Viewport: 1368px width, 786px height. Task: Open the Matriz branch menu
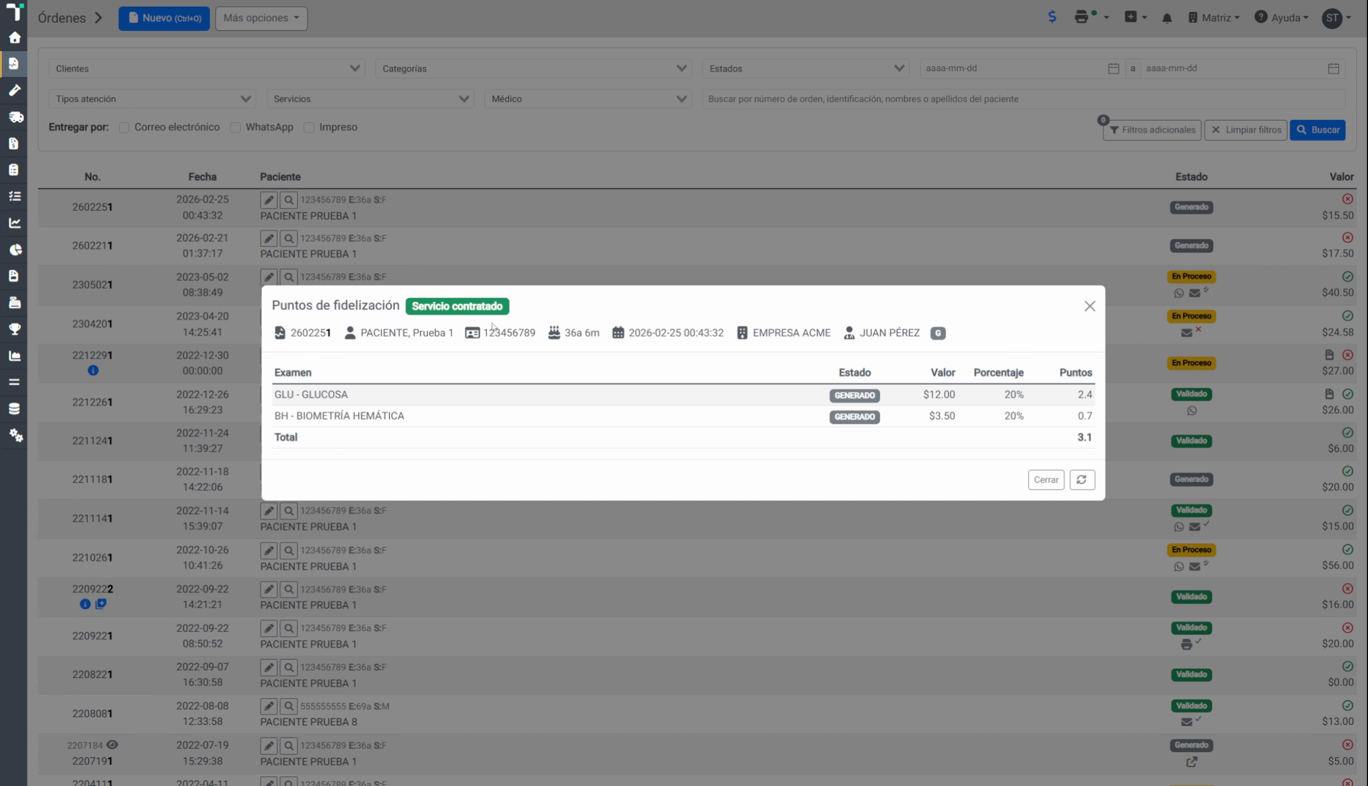pyautogui.click(x=1214, y=17)
